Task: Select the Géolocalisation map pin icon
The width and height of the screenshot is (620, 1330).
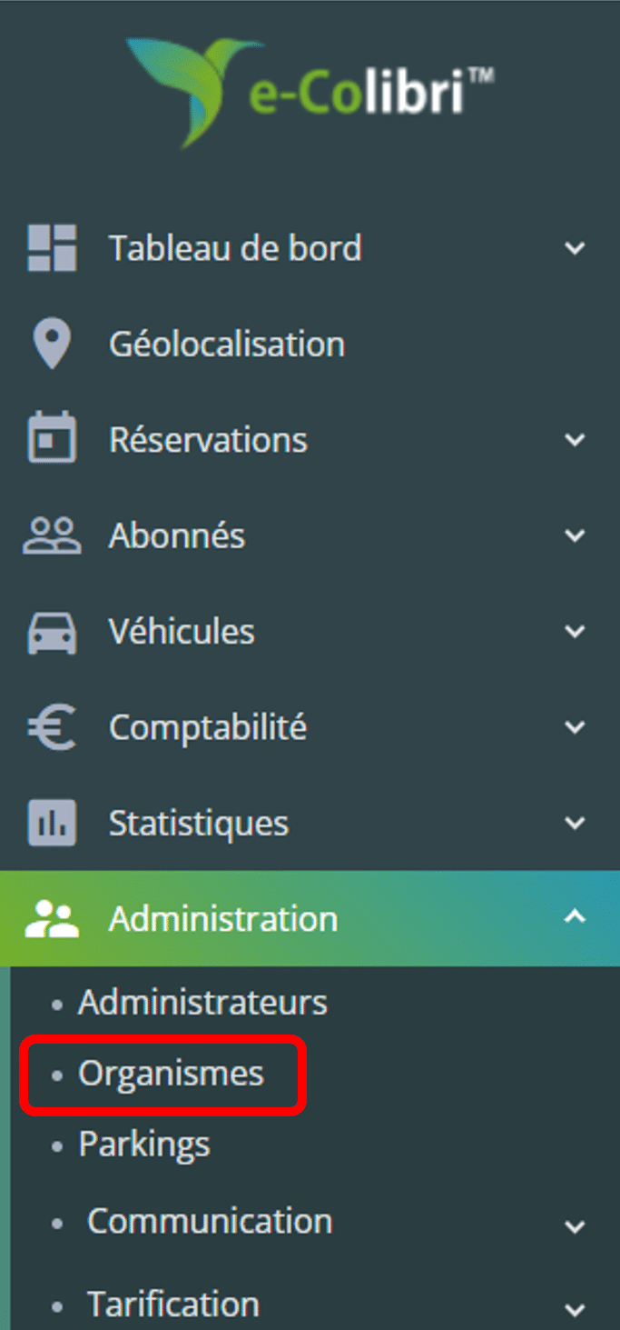Action: point(52,345)
